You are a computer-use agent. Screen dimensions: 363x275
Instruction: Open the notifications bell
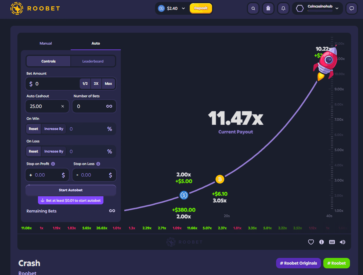[283, 8]
